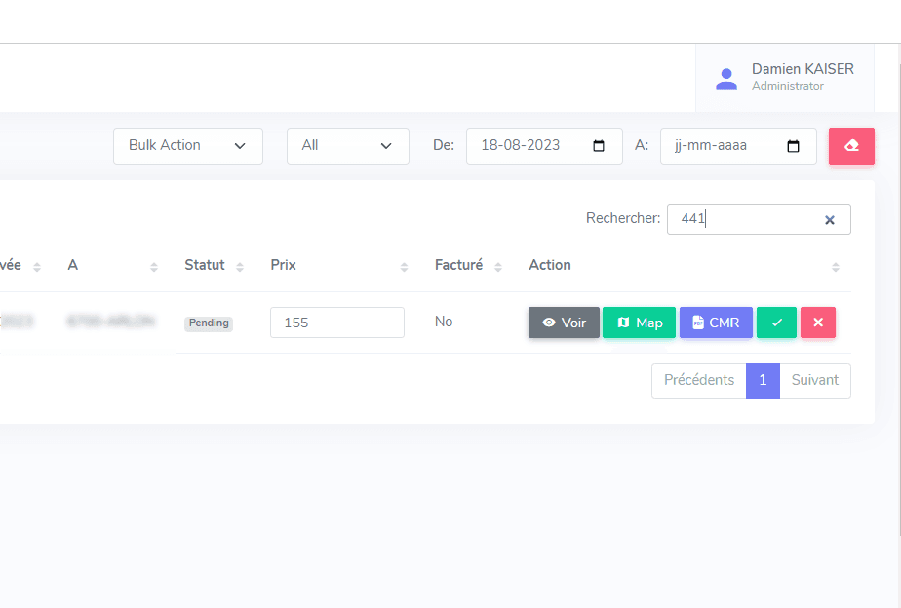The image size is (901, 608).
Task: Click the user avatar icon
Action: [x=726, y=78]
